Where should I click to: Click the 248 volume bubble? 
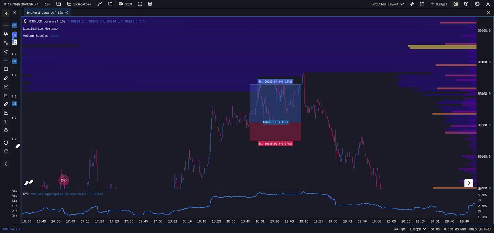pos(63,180)
